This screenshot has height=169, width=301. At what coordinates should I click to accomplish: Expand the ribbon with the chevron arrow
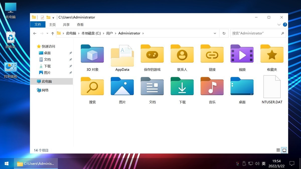[x=279, y=24]
